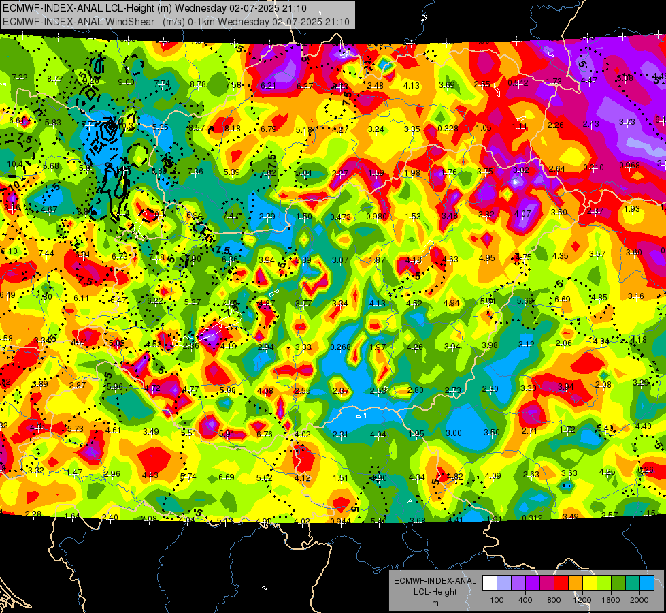
Task: Pick the sky blue legend swatch
Action: (647, 583)
